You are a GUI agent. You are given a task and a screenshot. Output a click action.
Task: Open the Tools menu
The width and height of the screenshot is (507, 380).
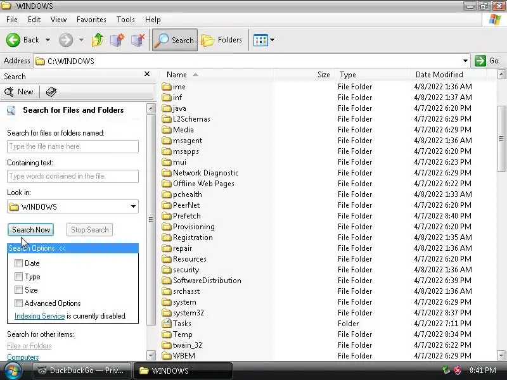(x=125, y=20)
